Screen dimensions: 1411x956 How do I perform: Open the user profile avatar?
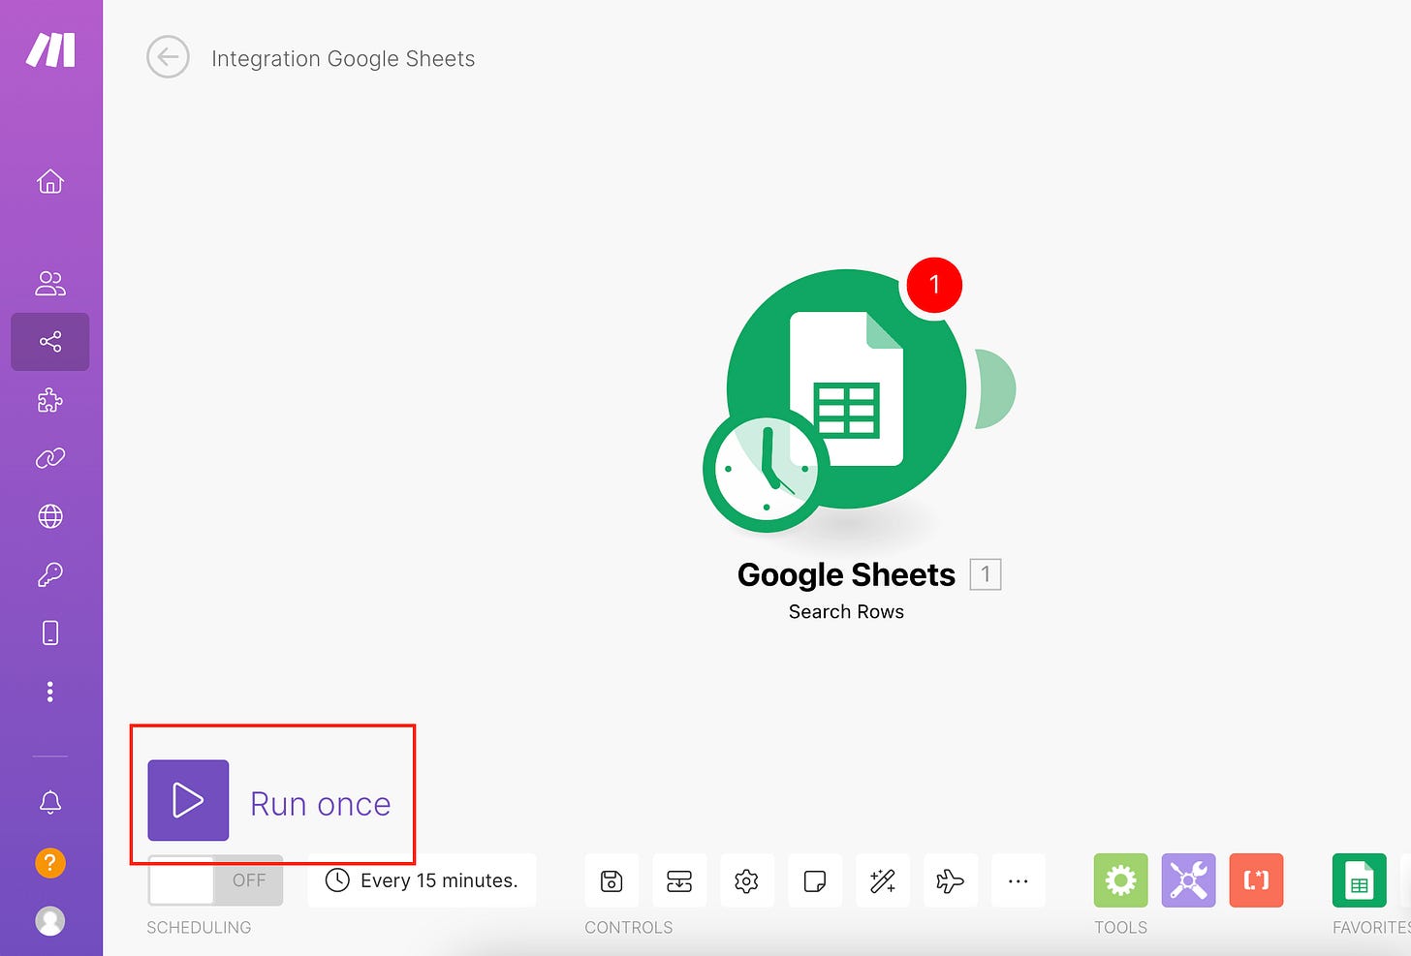pyautogui.click(x=50, y=920)
